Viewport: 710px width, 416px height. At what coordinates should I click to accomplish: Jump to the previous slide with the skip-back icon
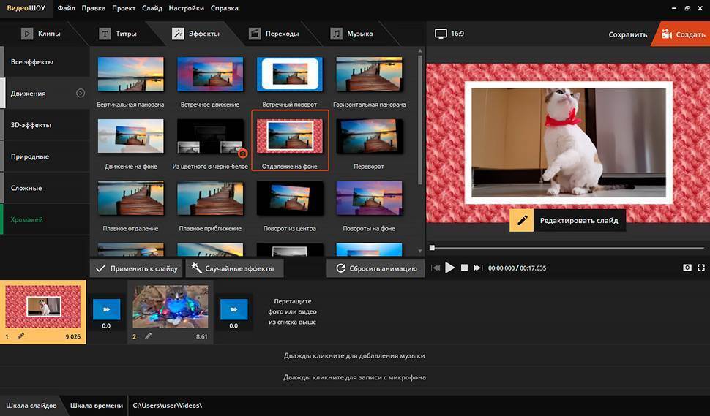tap(436, 268)
